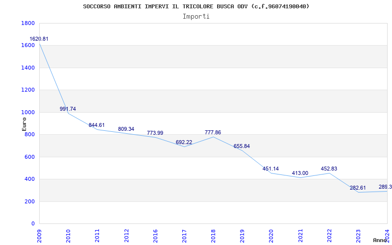Select the 655.84 data label
The height and width of the screenshot is (245, 392).
tap(242, 146)
